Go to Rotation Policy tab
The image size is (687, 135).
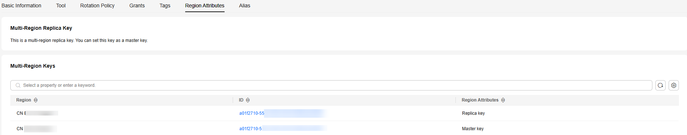point(97,6)
